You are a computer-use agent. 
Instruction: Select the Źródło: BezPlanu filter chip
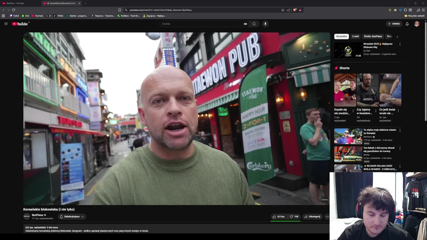pyautogui.click(x=373, y=36)
